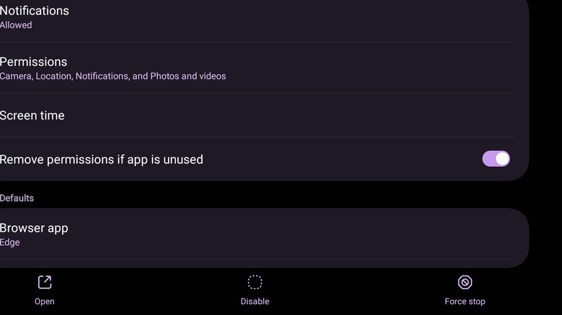Image resolution: width=562 pixels, height=315 pixels.
Task: Toggle Remove permissions if app is unused
Action: (x=496, y=159)
